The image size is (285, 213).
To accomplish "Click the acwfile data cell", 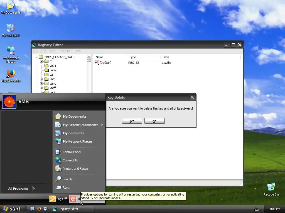I will click(166, 63).
